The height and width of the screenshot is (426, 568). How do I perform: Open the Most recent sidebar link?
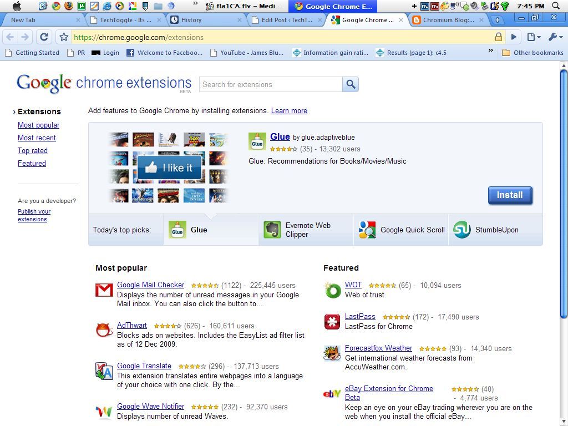(37, 138)
